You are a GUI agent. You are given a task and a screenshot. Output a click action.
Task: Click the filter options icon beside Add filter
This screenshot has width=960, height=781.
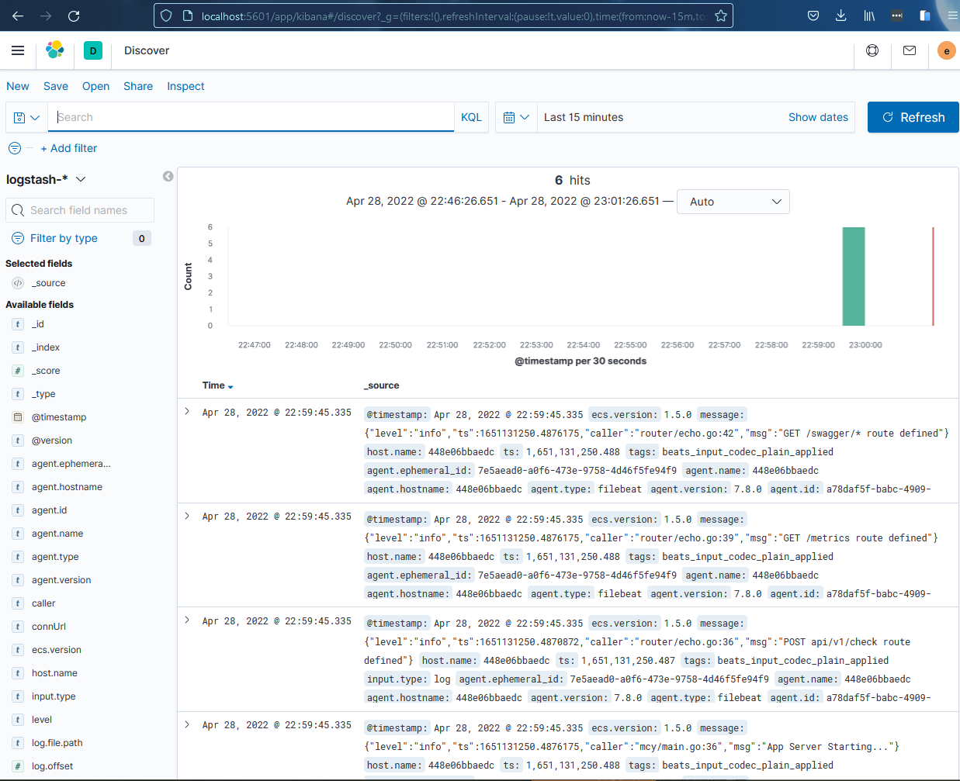tap(15, 148)
